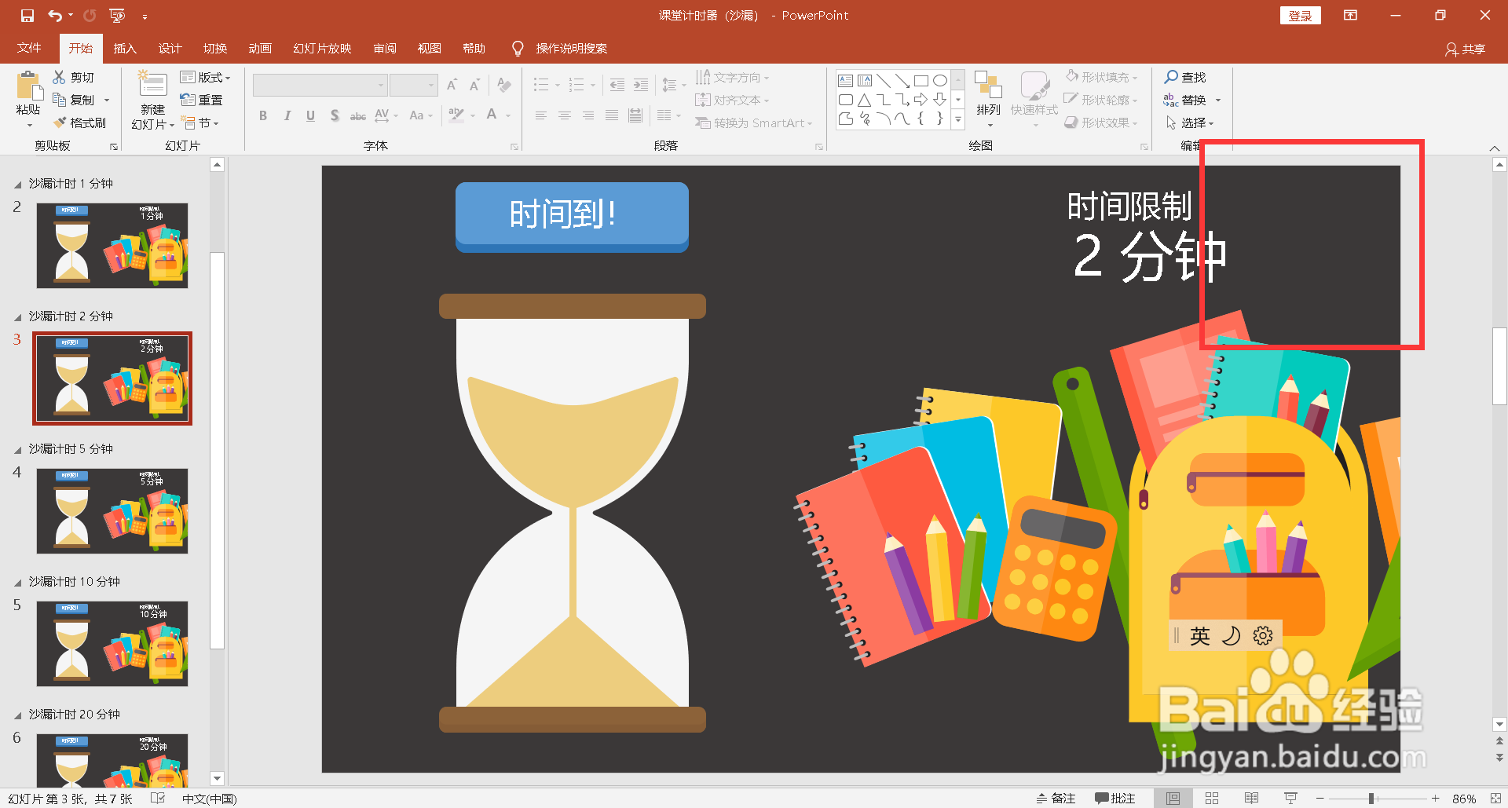This screenshot has height=808, width=1508.
Task: Open the 文件 File menu
Action: point(29,49)
